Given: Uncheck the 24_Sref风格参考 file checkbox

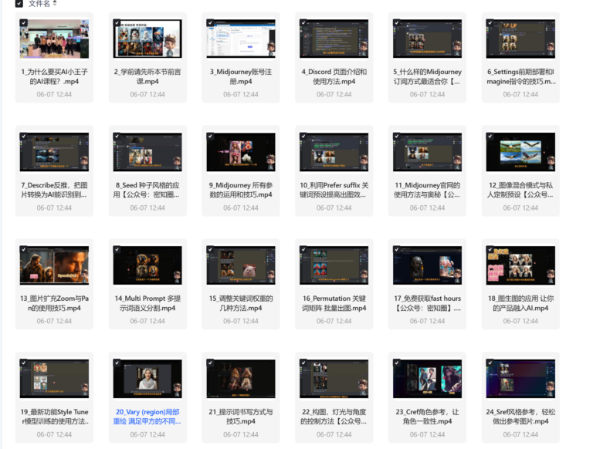Looking at the screenshot, I should click(x=490, y=363).
